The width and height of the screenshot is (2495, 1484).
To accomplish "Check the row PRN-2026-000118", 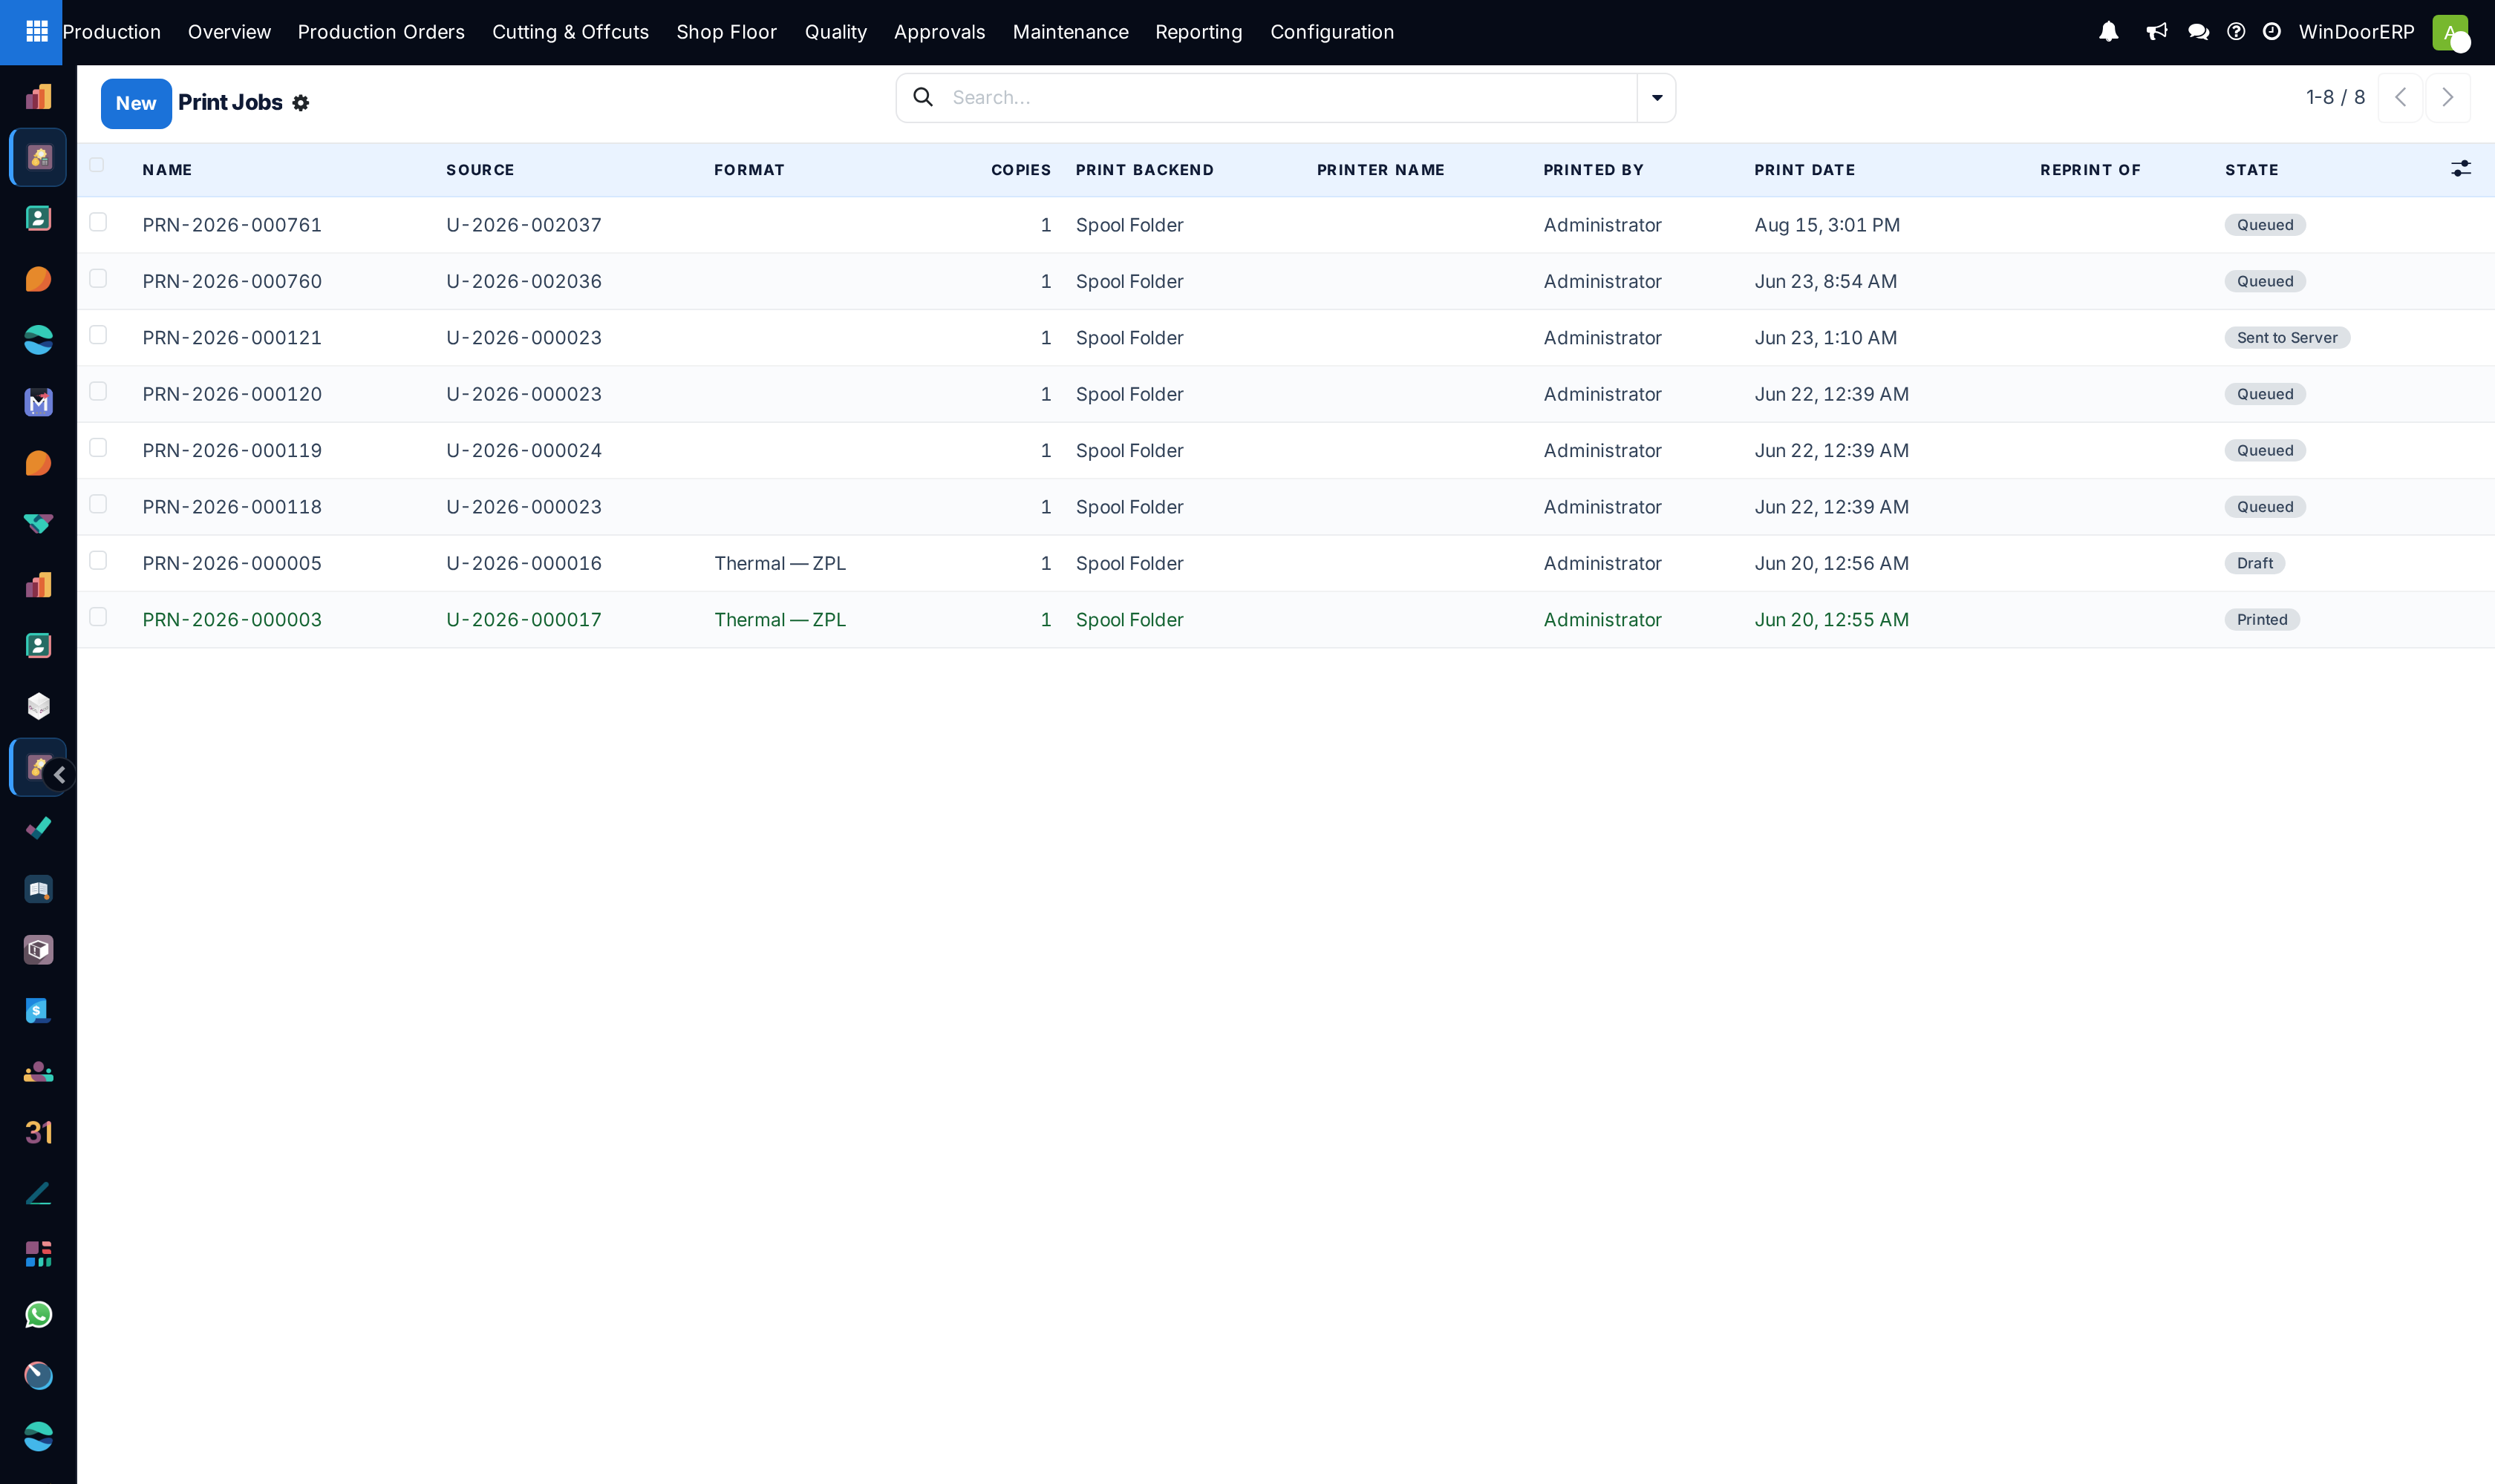I will [98, 504].
